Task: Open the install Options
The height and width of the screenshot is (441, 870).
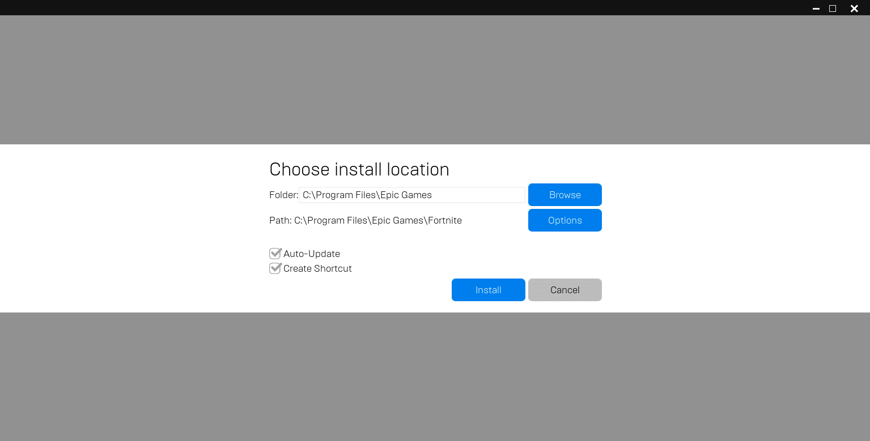Action: [565, 220]
